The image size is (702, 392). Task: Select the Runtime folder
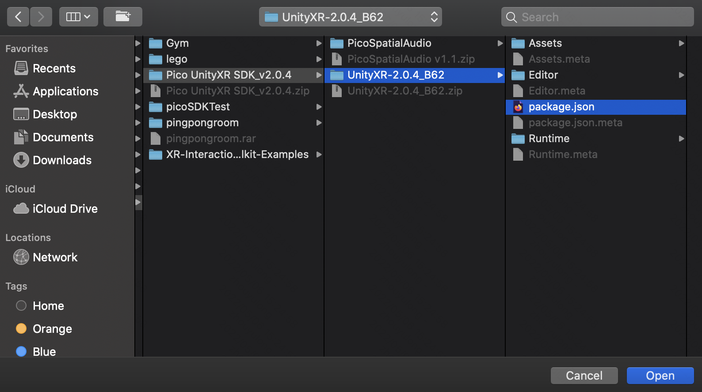596,139
